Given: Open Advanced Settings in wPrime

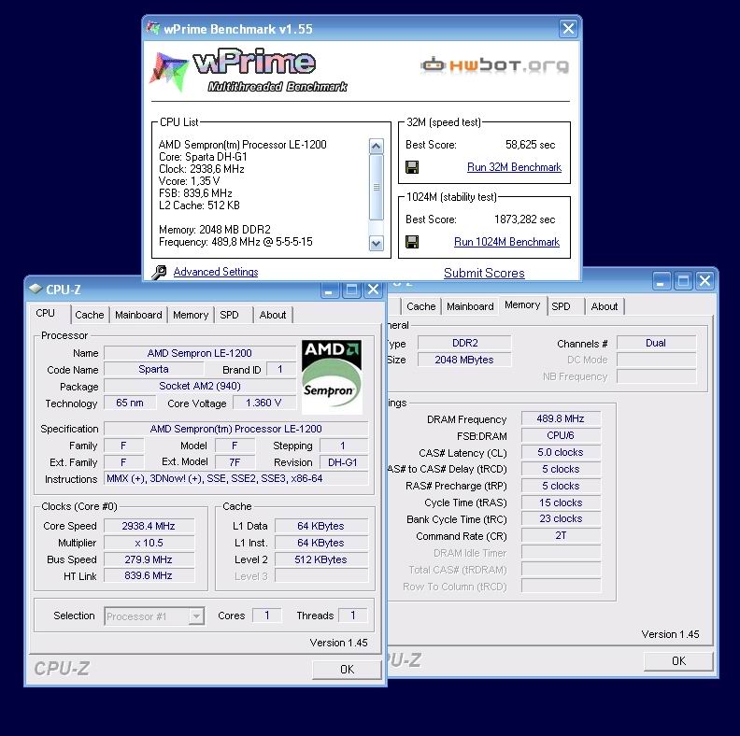Looking at the screenshot, I should point(216,272).
